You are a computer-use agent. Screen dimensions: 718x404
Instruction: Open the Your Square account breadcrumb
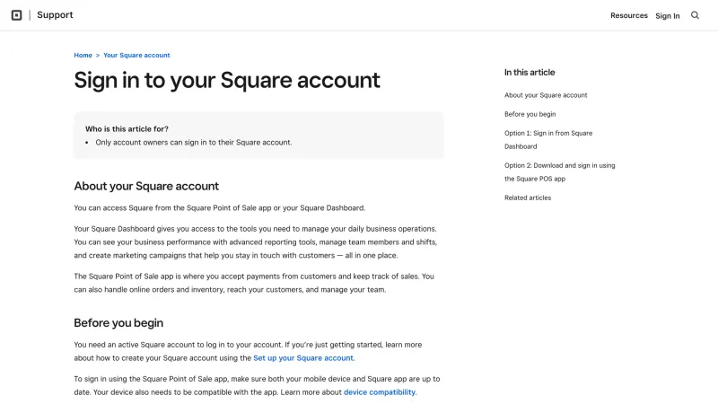pos(136,55)
